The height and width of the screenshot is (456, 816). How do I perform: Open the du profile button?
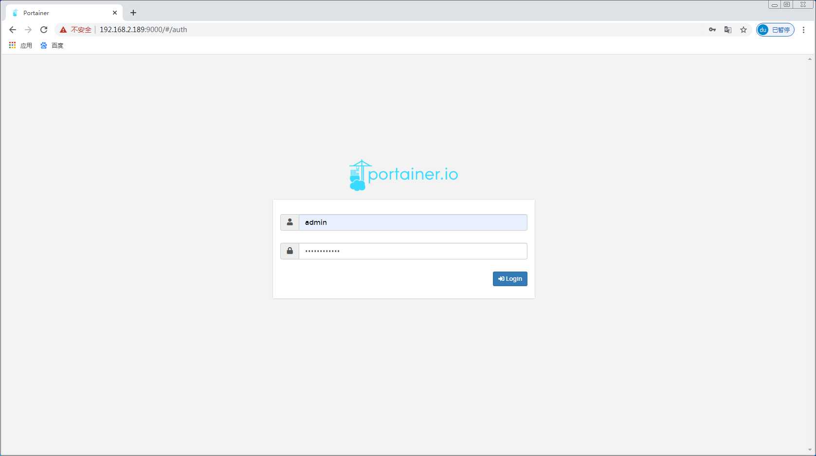[775, 30]
